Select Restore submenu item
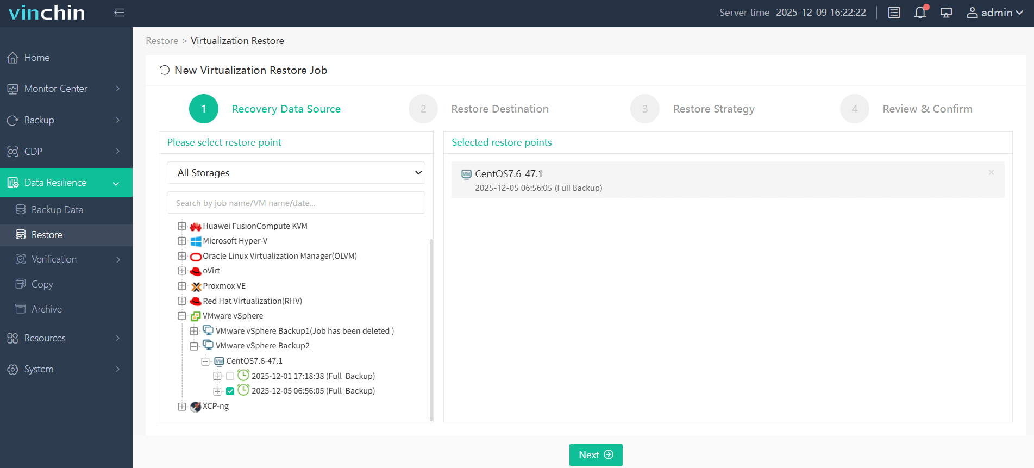1034x468 pixels. pyautogui.click(x=66, y=235)
